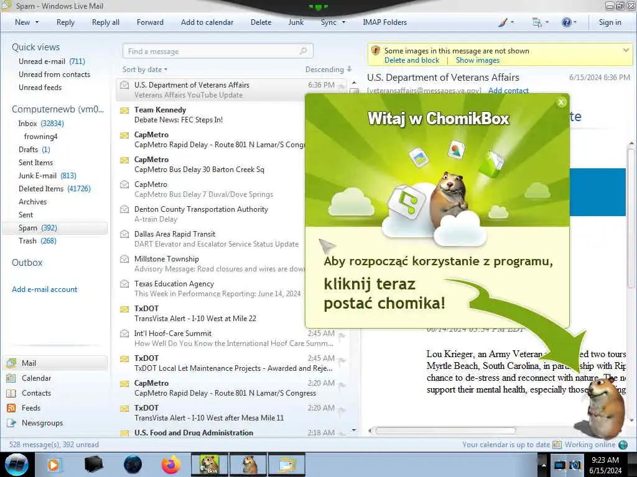Expand the Sync dropdown arrow
The height and width of the screenshot is (477, 637).
coord(343,22)
